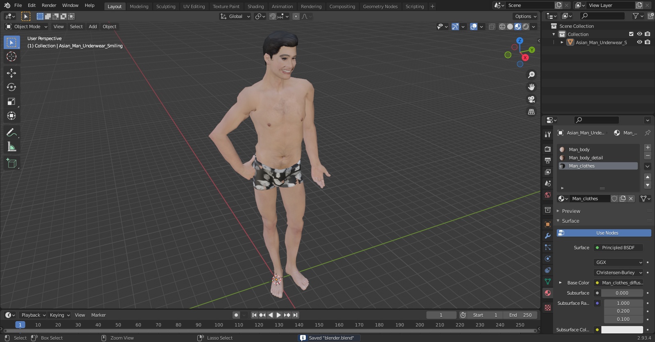Adjust the Subsurface 0.000 slider
655x342 pixels.
[x=622, y=293]
